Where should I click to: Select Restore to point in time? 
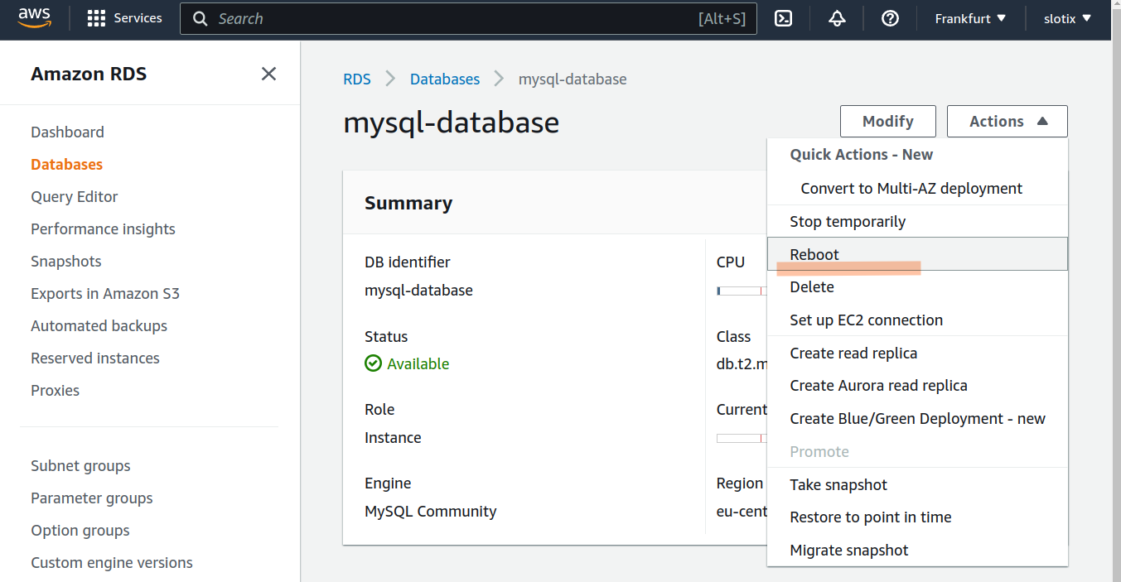coord(917,517)
